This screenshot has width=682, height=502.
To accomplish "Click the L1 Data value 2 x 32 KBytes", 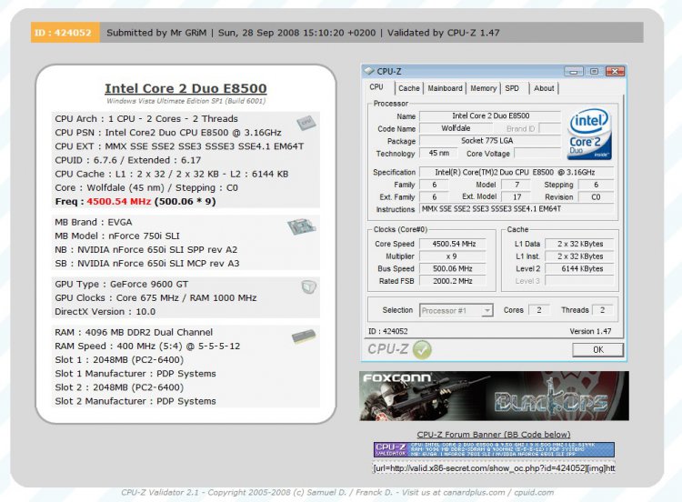I will click(580, 244).
